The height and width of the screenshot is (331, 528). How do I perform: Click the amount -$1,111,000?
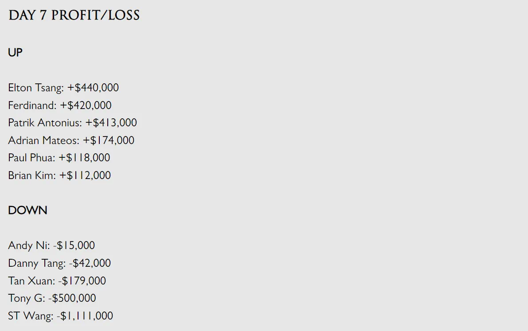pos(85,316)
